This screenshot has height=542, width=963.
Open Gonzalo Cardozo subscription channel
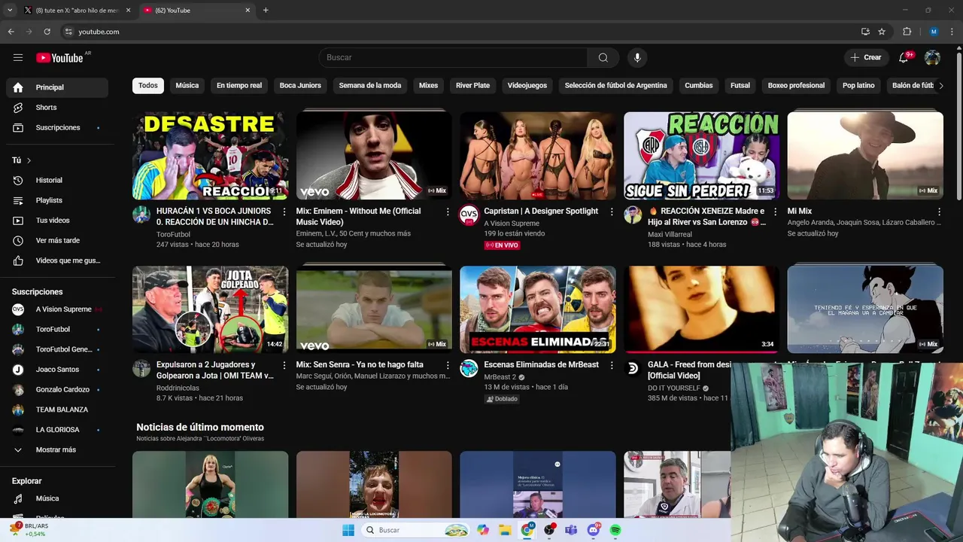pyautogui.click(x=57, y=389)
